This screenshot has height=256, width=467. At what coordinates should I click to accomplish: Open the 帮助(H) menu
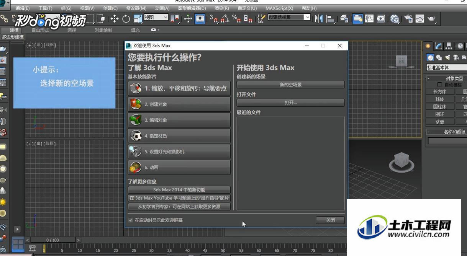(309, 8)
